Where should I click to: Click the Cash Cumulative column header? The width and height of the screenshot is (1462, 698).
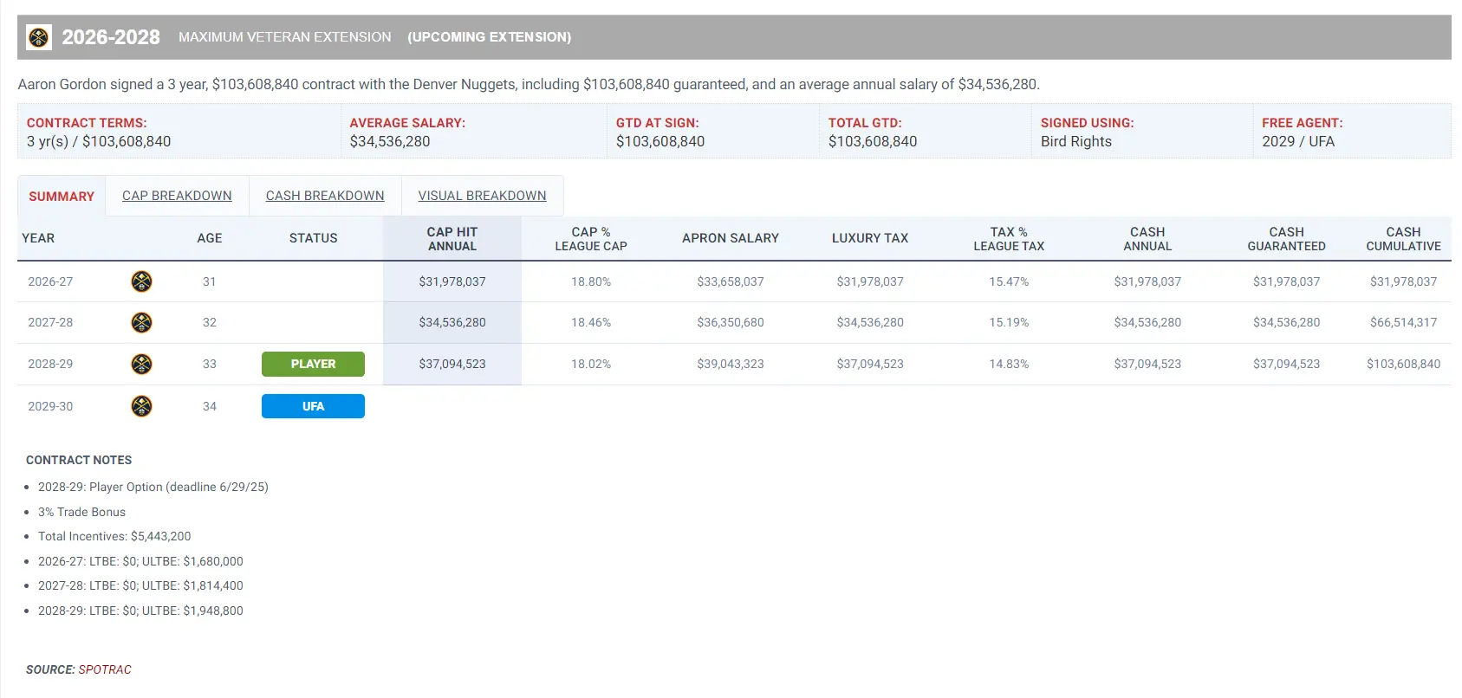coord(1403,239)
